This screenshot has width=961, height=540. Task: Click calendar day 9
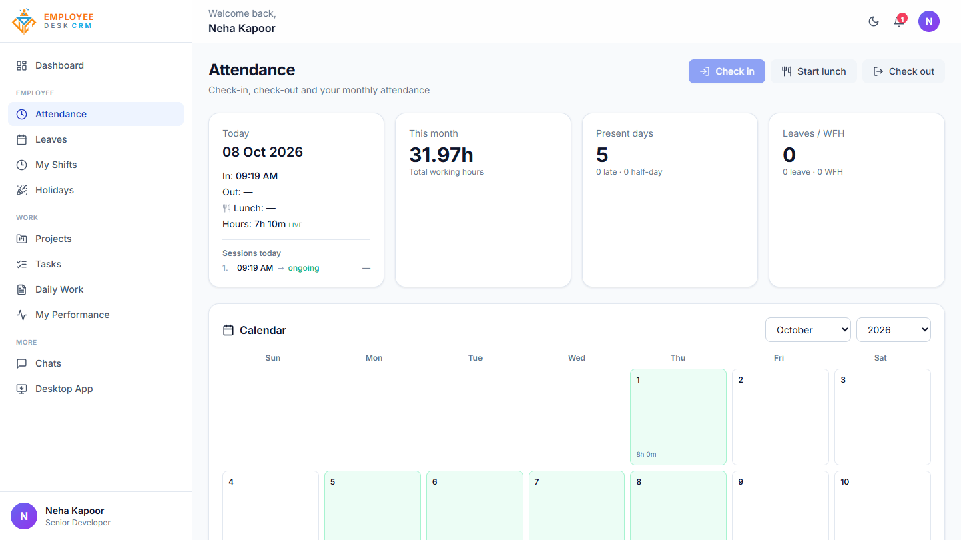(780, 505)
